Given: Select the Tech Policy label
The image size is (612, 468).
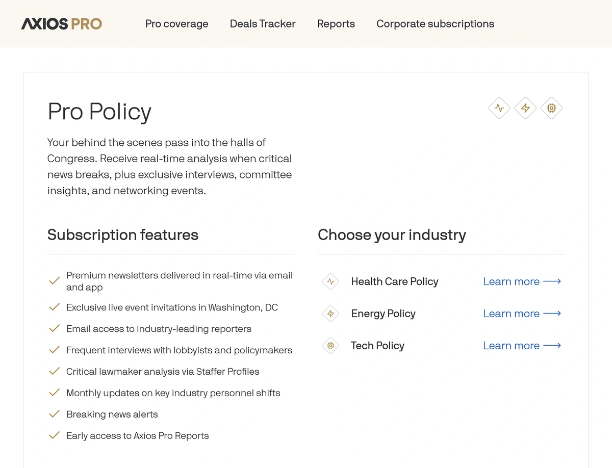Looking at the screenshot, I should (x=378, y=346).
